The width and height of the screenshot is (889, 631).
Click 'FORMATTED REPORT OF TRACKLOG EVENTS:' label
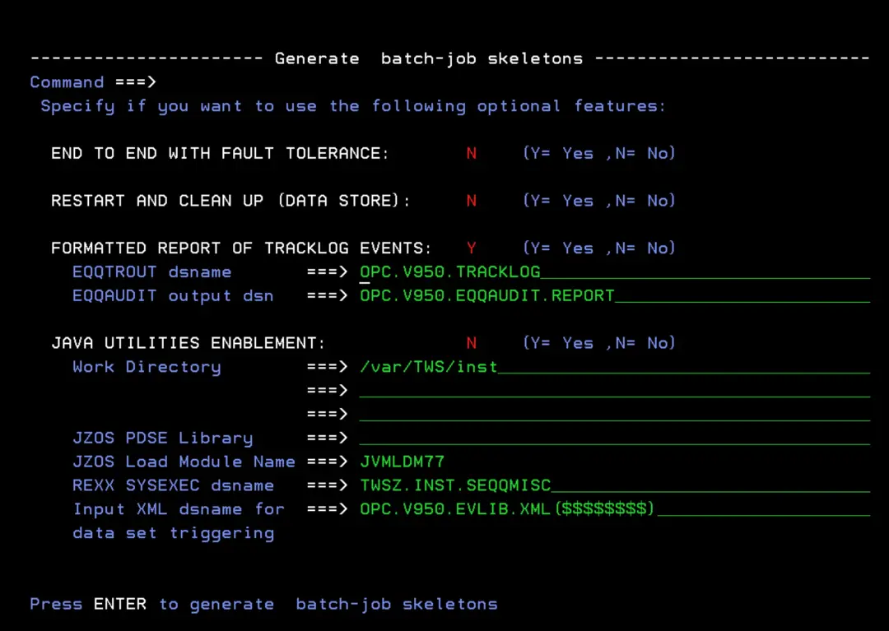tap(241, 248)
